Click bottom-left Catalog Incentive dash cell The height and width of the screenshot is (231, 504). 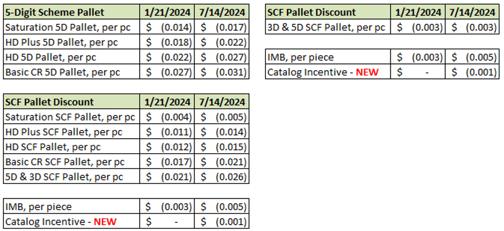click(167, 221)
